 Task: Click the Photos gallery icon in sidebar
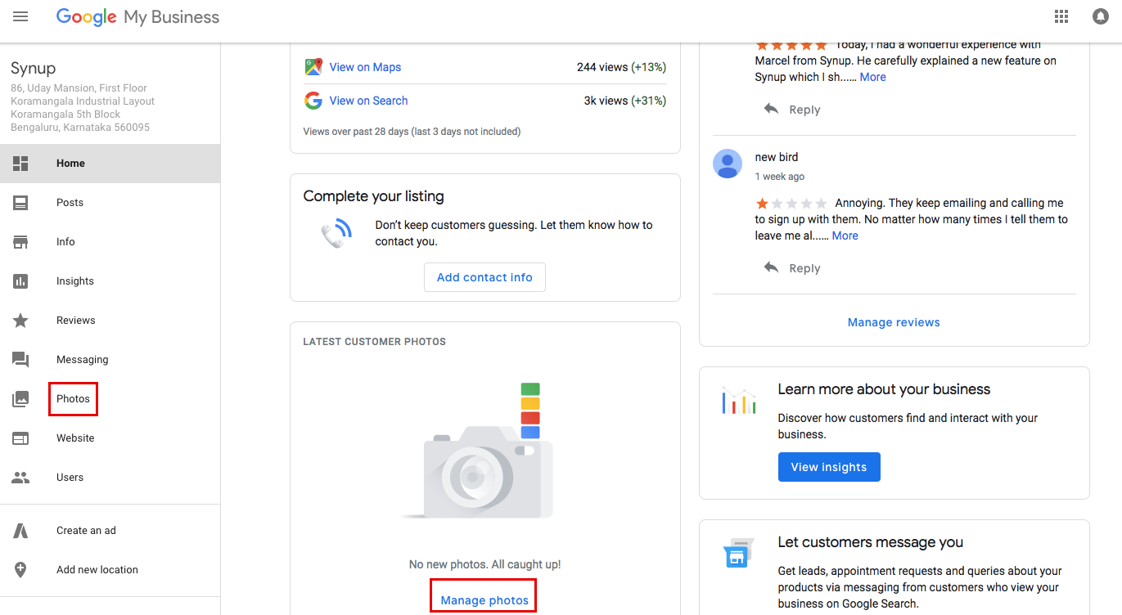pos(20,399)
